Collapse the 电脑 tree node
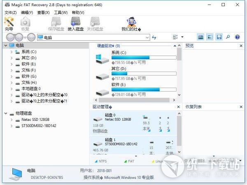Image resolution: width=247 pixels, height=185 pixels. 6,46
